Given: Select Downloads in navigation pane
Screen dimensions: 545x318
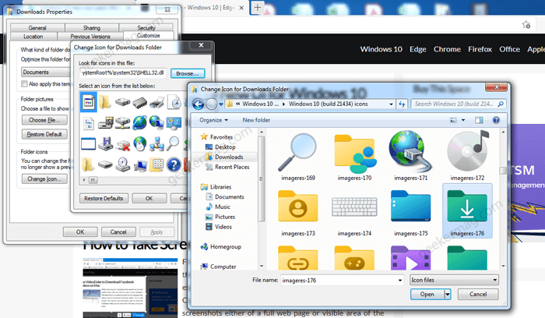Looking at the screenshot, I should point(224,157).
